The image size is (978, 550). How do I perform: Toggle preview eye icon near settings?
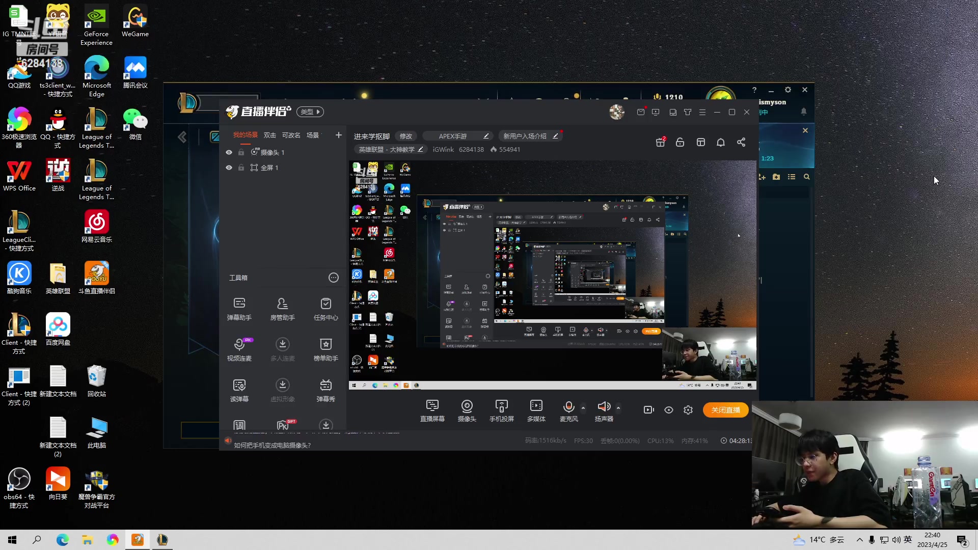point(669,410)
